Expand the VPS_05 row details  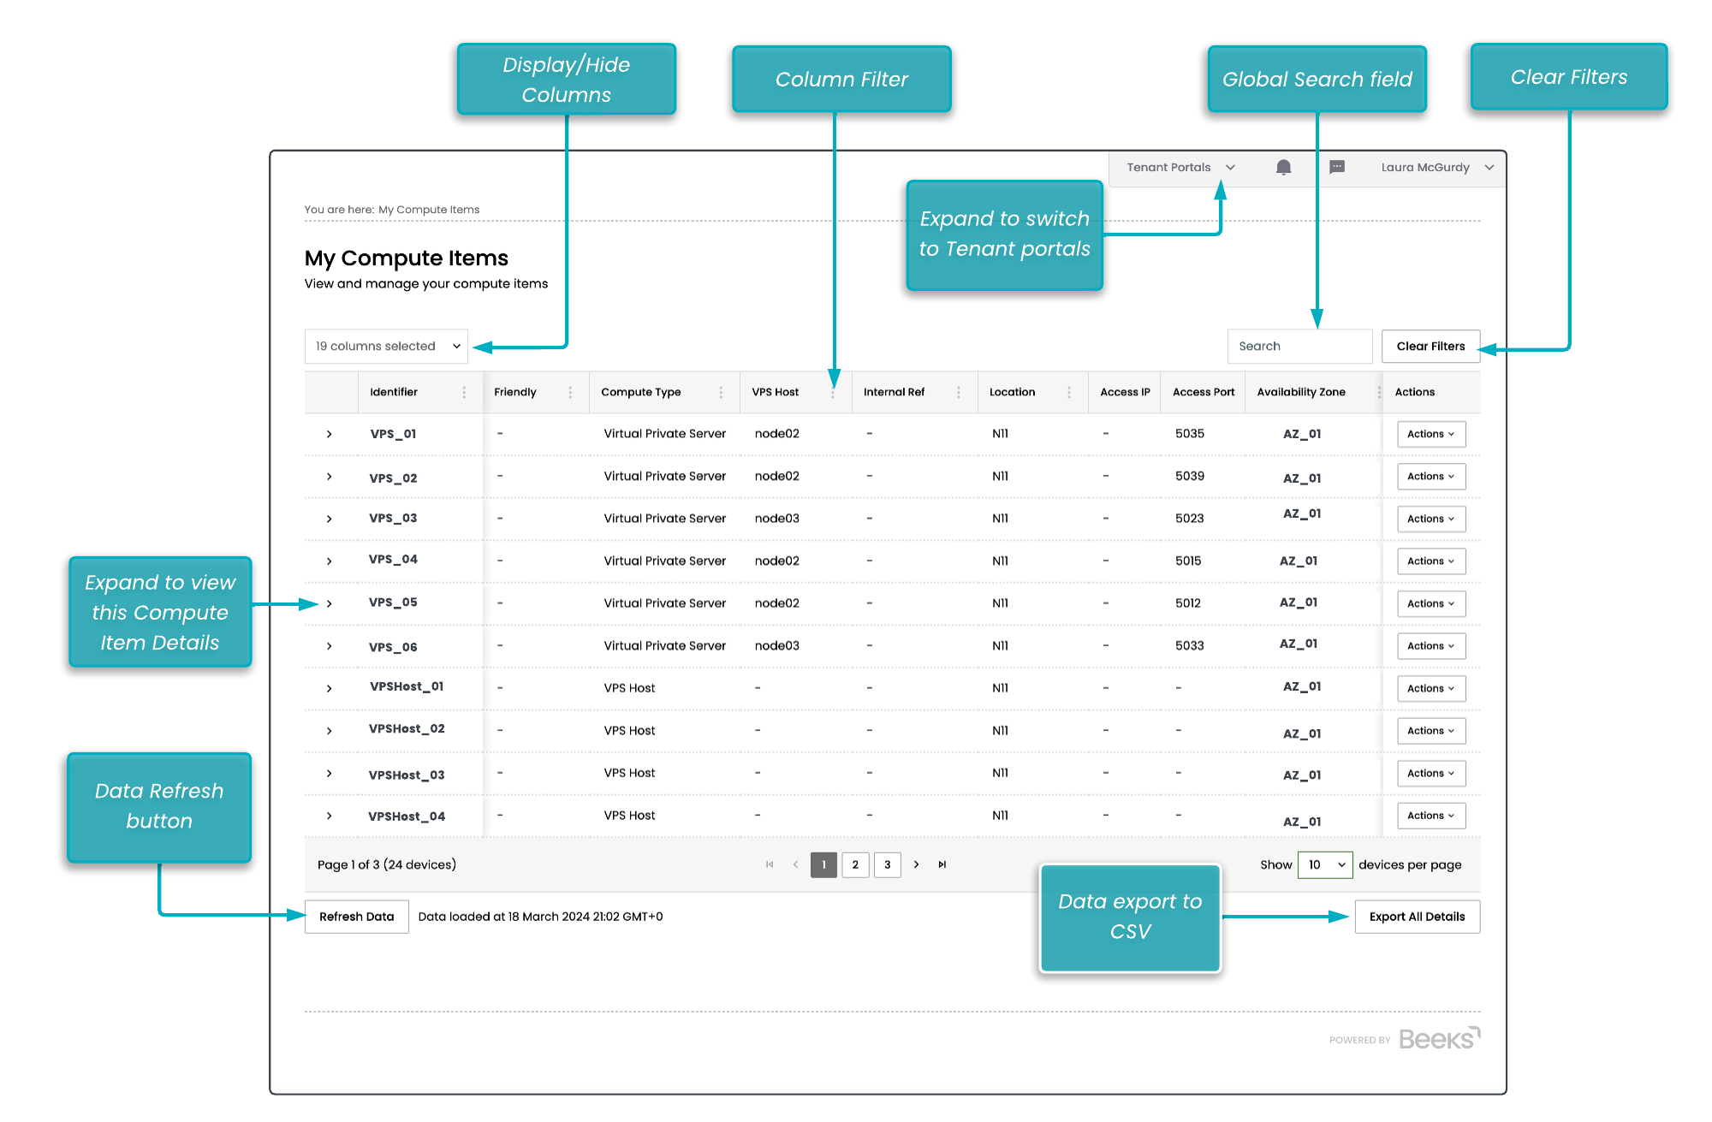329,603
